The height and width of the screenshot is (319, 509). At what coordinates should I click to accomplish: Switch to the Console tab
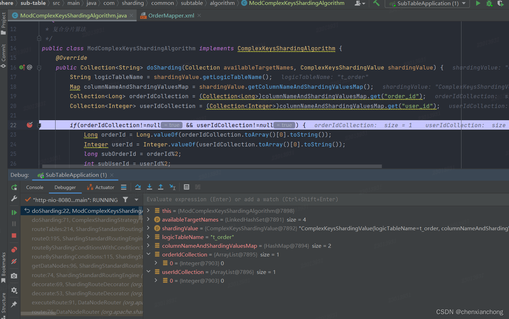[x=35, y=187]
